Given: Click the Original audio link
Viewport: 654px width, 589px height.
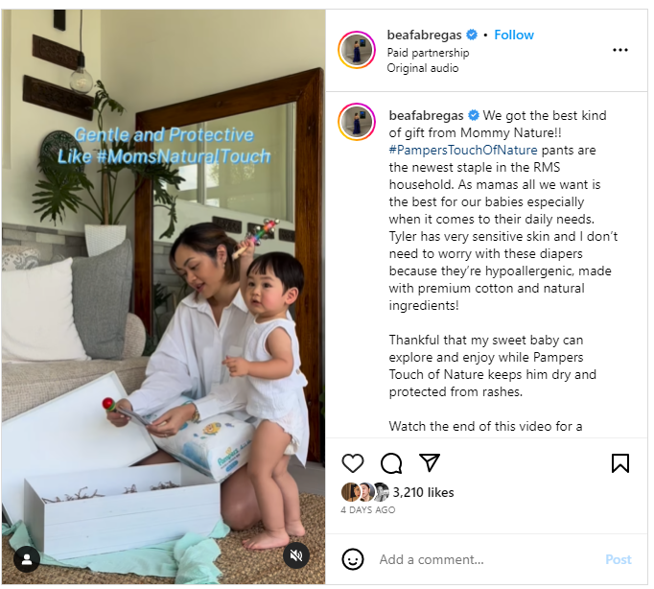Looking at the screenshot, I should pyautogui.click(x=423, y=68).
